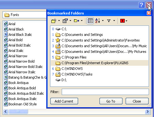This screenshot has height=117, width=154.
Task: Click the C:\WINDOWS folder icon
Action: [58, 69]
